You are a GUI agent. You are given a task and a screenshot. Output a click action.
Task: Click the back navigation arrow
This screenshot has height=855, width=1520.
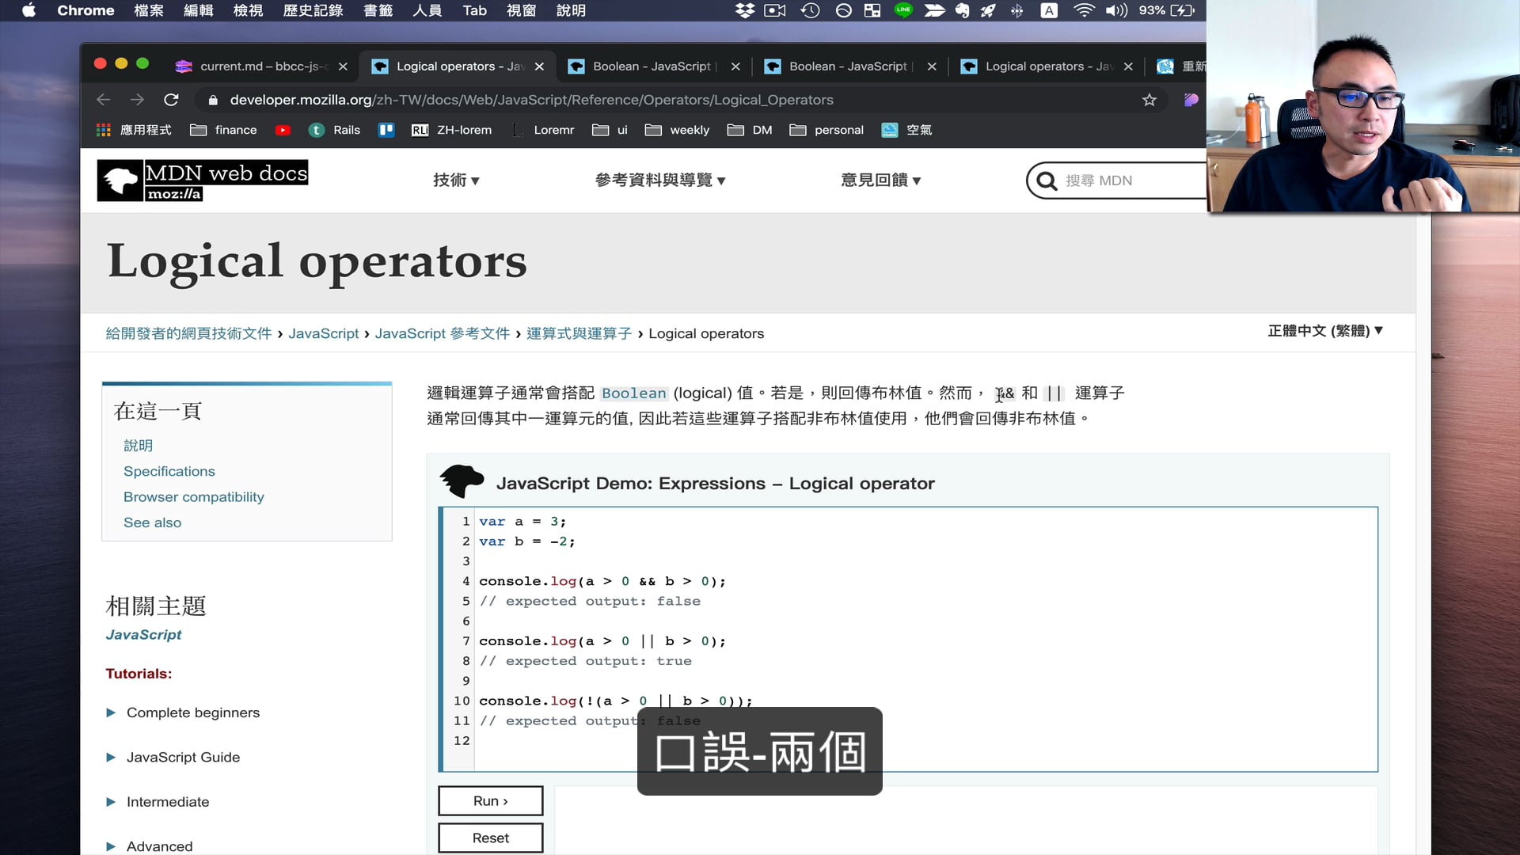(103, 100)
